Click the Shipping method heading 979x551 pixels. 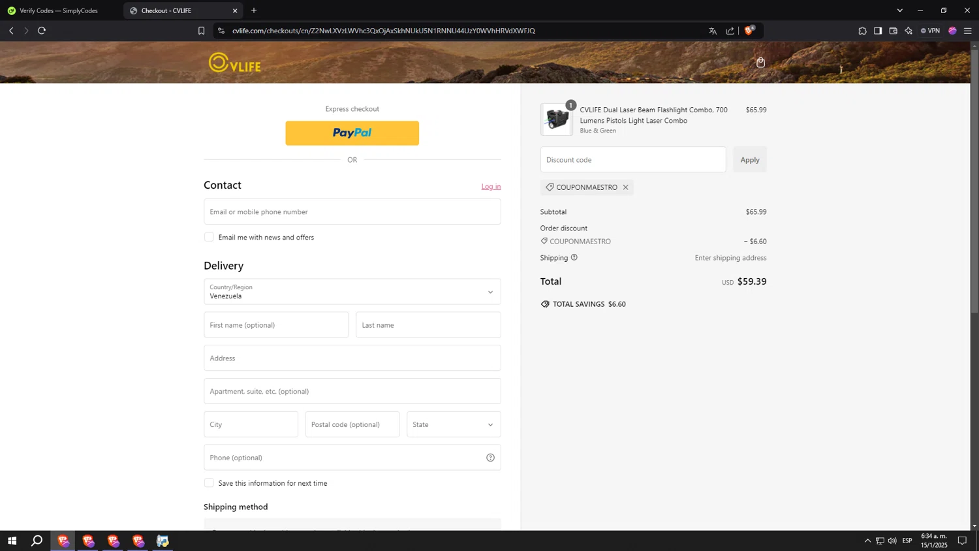click(x=236, y=507)
